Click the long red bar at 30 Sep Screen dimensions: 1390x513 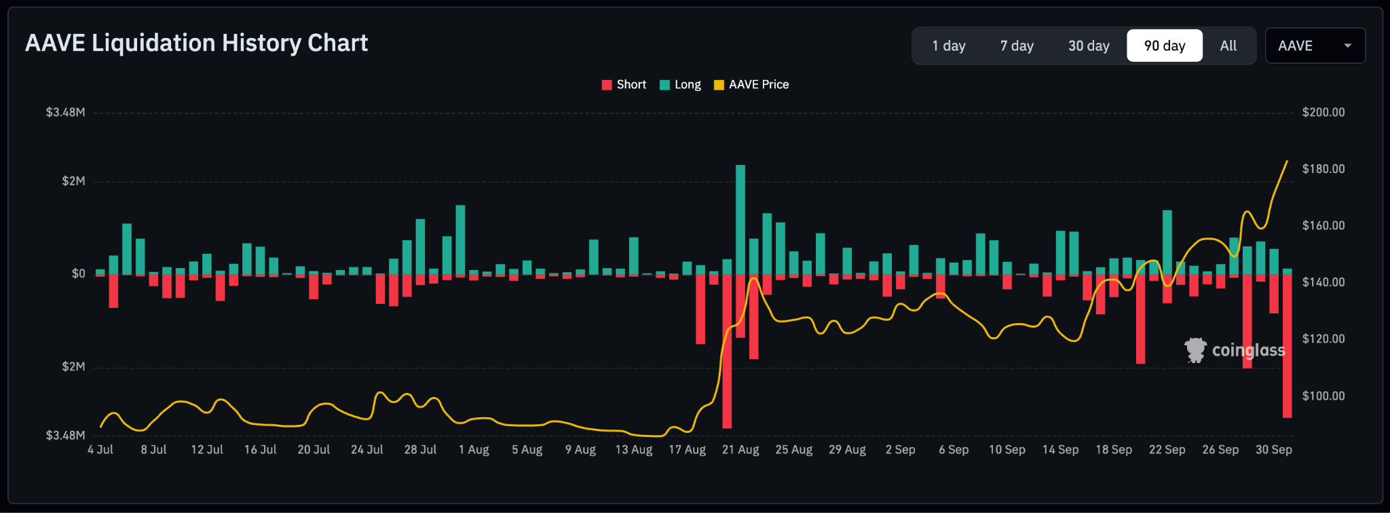click(1287, 346)
